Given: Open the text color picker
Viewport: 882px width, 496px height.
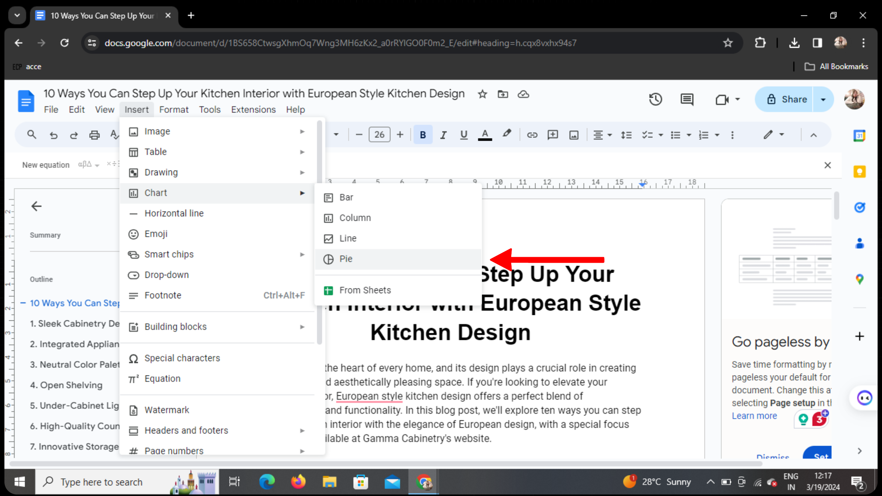Looking at the screenshot, I should coord(485,135).
